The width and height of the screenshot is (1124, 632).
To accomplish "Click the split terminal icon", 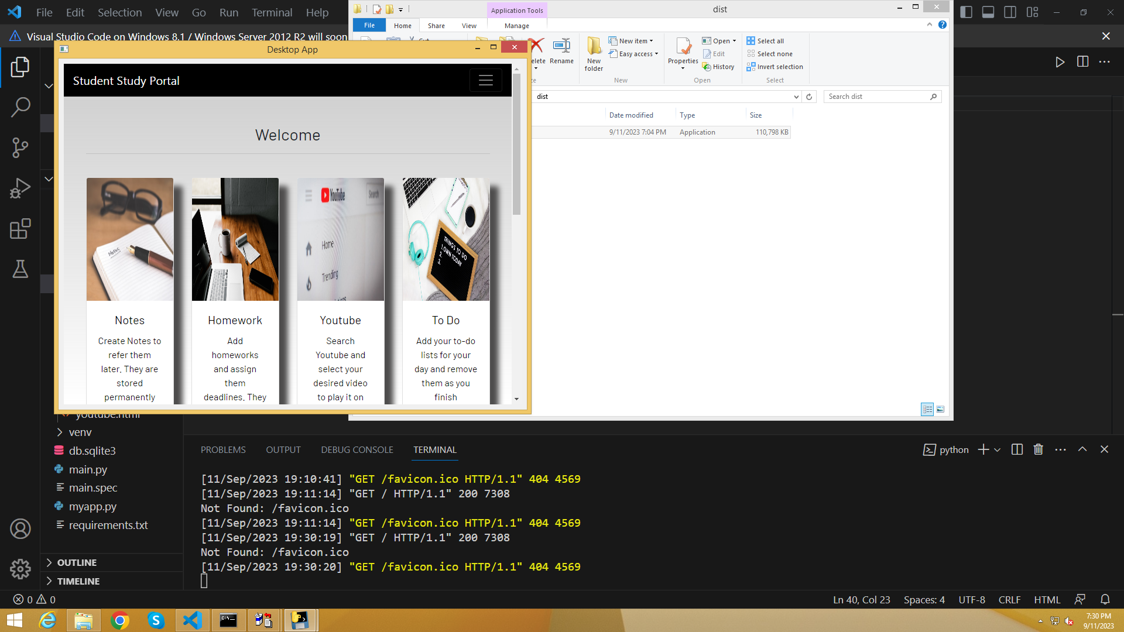I will coord(1017,449).
